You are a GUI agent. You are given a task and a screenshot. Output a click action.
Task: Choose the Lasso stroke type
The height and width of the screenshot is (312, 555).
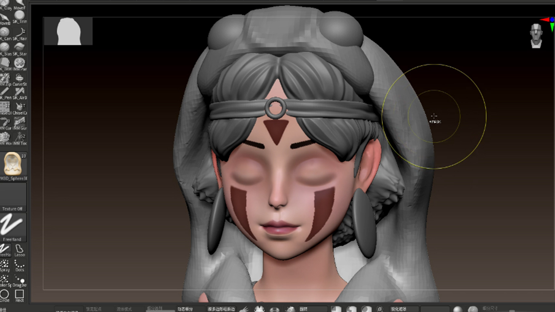(19, 250)
